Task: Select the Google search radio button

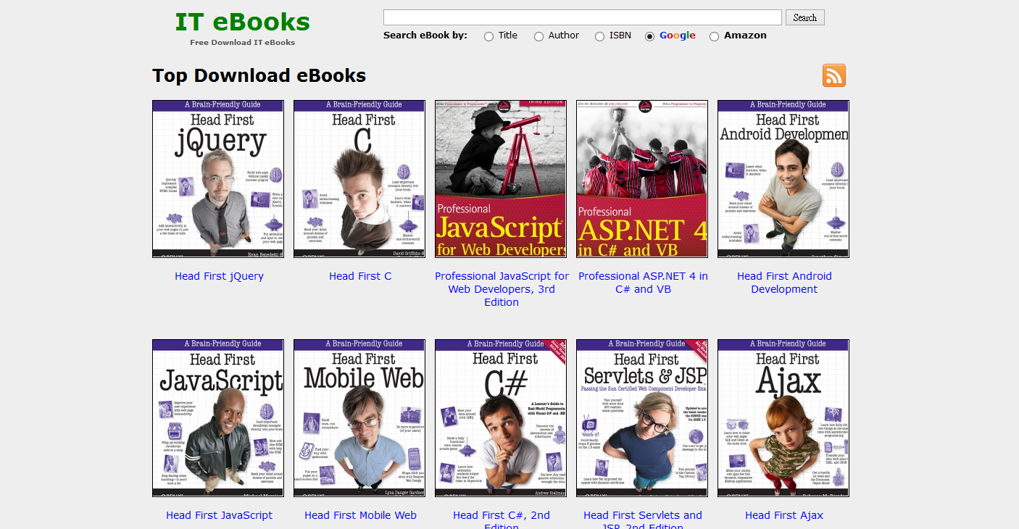Action: (650, 36)
